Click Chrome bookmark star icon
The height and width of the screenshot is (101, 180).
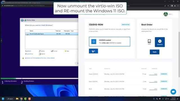click(168, 6)
